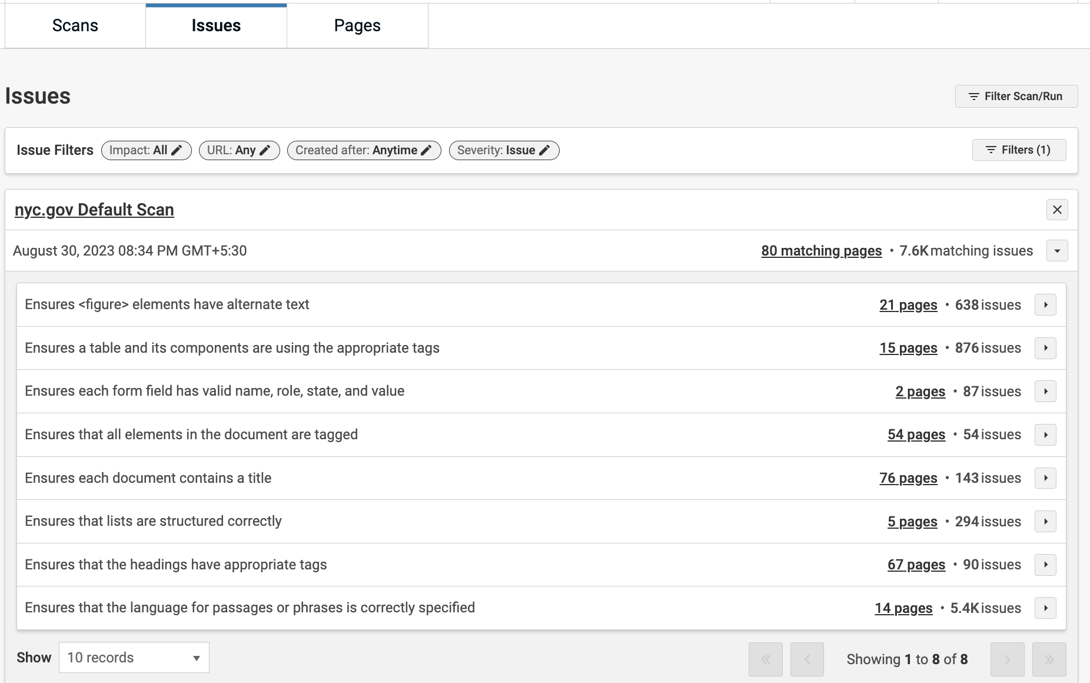Switch to the Scans tab
The width and height of the screenshot is (1090, 683).
point(75,26)
